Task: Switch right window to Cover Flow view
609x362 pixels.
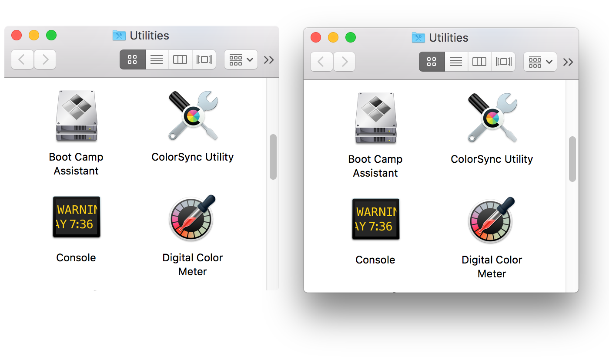Action: [503, 62]
